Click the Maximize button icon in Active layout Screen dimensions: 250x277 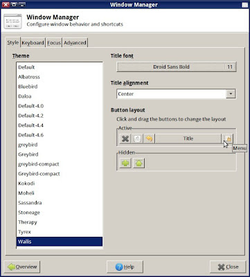click(x=137, y=138)
